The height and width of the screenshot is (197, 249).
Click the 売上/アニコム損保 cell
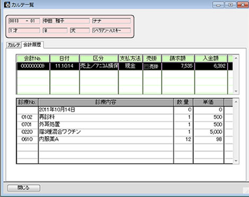[x=99, y=66]
